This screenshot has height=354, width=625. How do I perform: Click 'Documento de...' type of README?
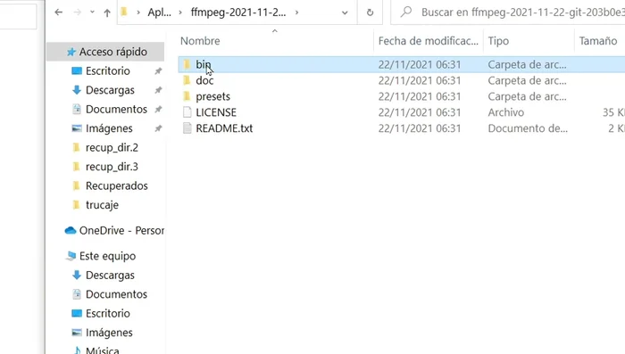point(528,128)
